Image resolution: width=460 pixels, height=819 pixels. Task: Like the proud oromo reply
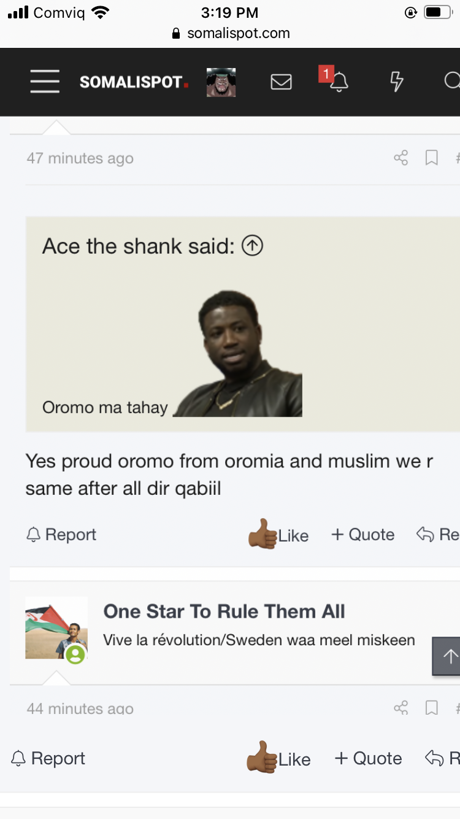(x=278, y=535)
